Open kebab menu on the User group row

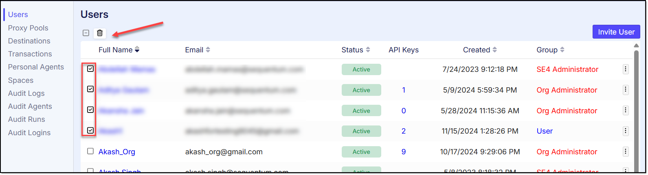[x=625, y=131]
